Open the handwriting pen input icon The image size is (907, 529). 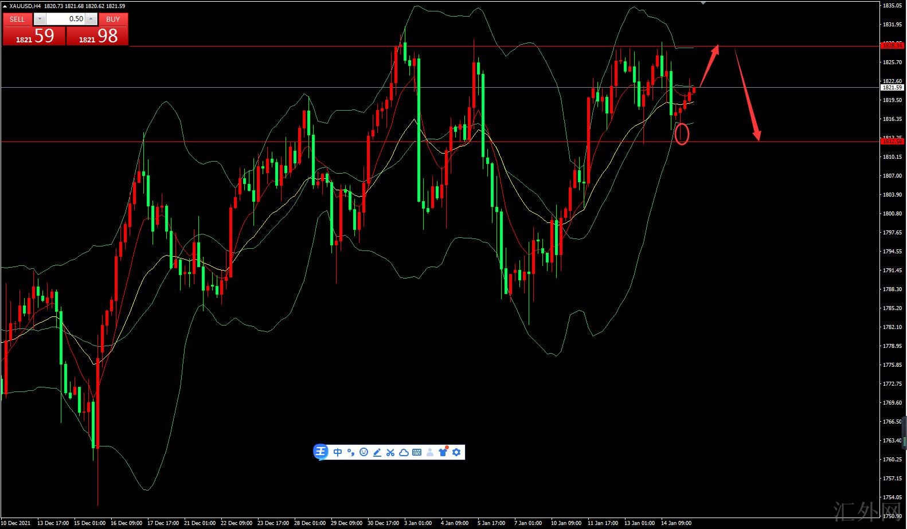377,452
